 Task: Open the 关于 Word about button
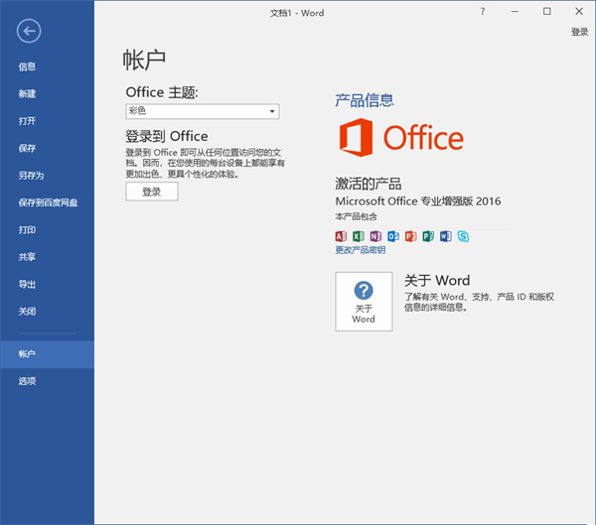(x=364, y=301)
